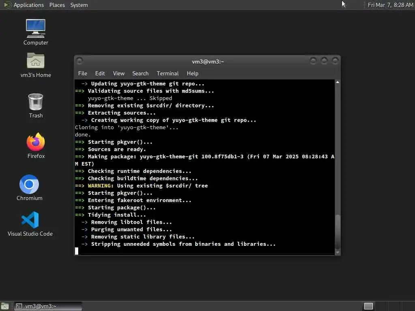This screenshot has width=415, height=311.
Task: Open the terminal View menu
Action: pyautogui.click(x=119, y=74)
